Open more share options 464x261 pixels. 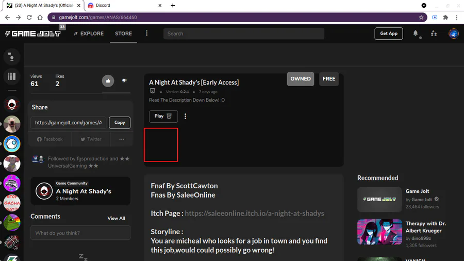click(x=122, y=139)
